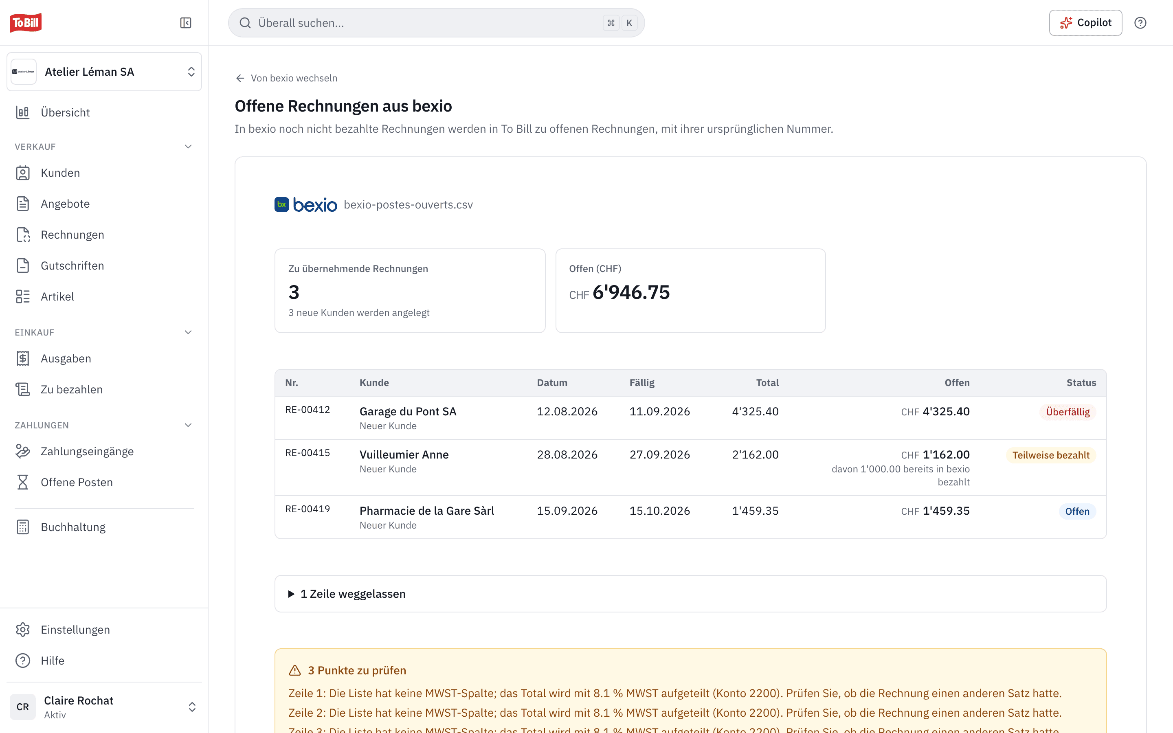This screenshot has width=1173, height=733.
Task: Go to Übersicht
Action: pos(104,112)
